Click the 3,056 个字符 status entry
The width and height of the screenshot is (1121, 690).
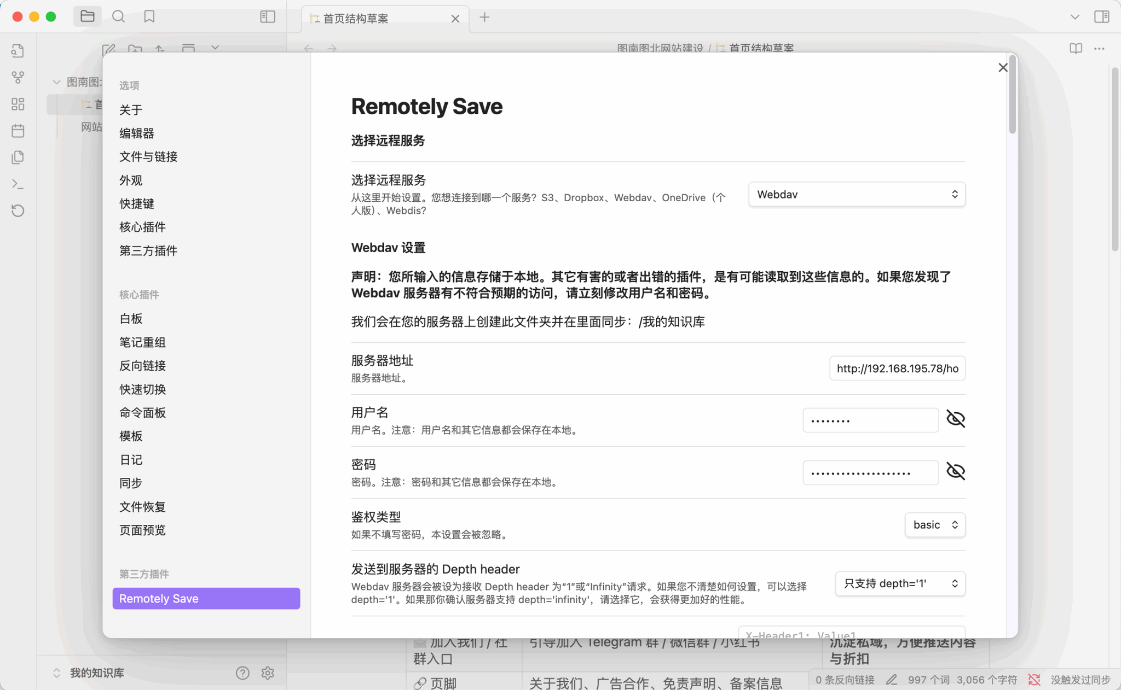(x=987, y=680)
